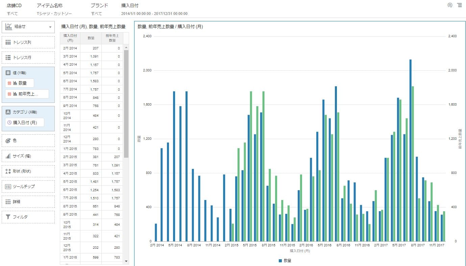Click quantity value 1,157 in 4月 2014 row

pyautogui.click(x=94, y=65)
